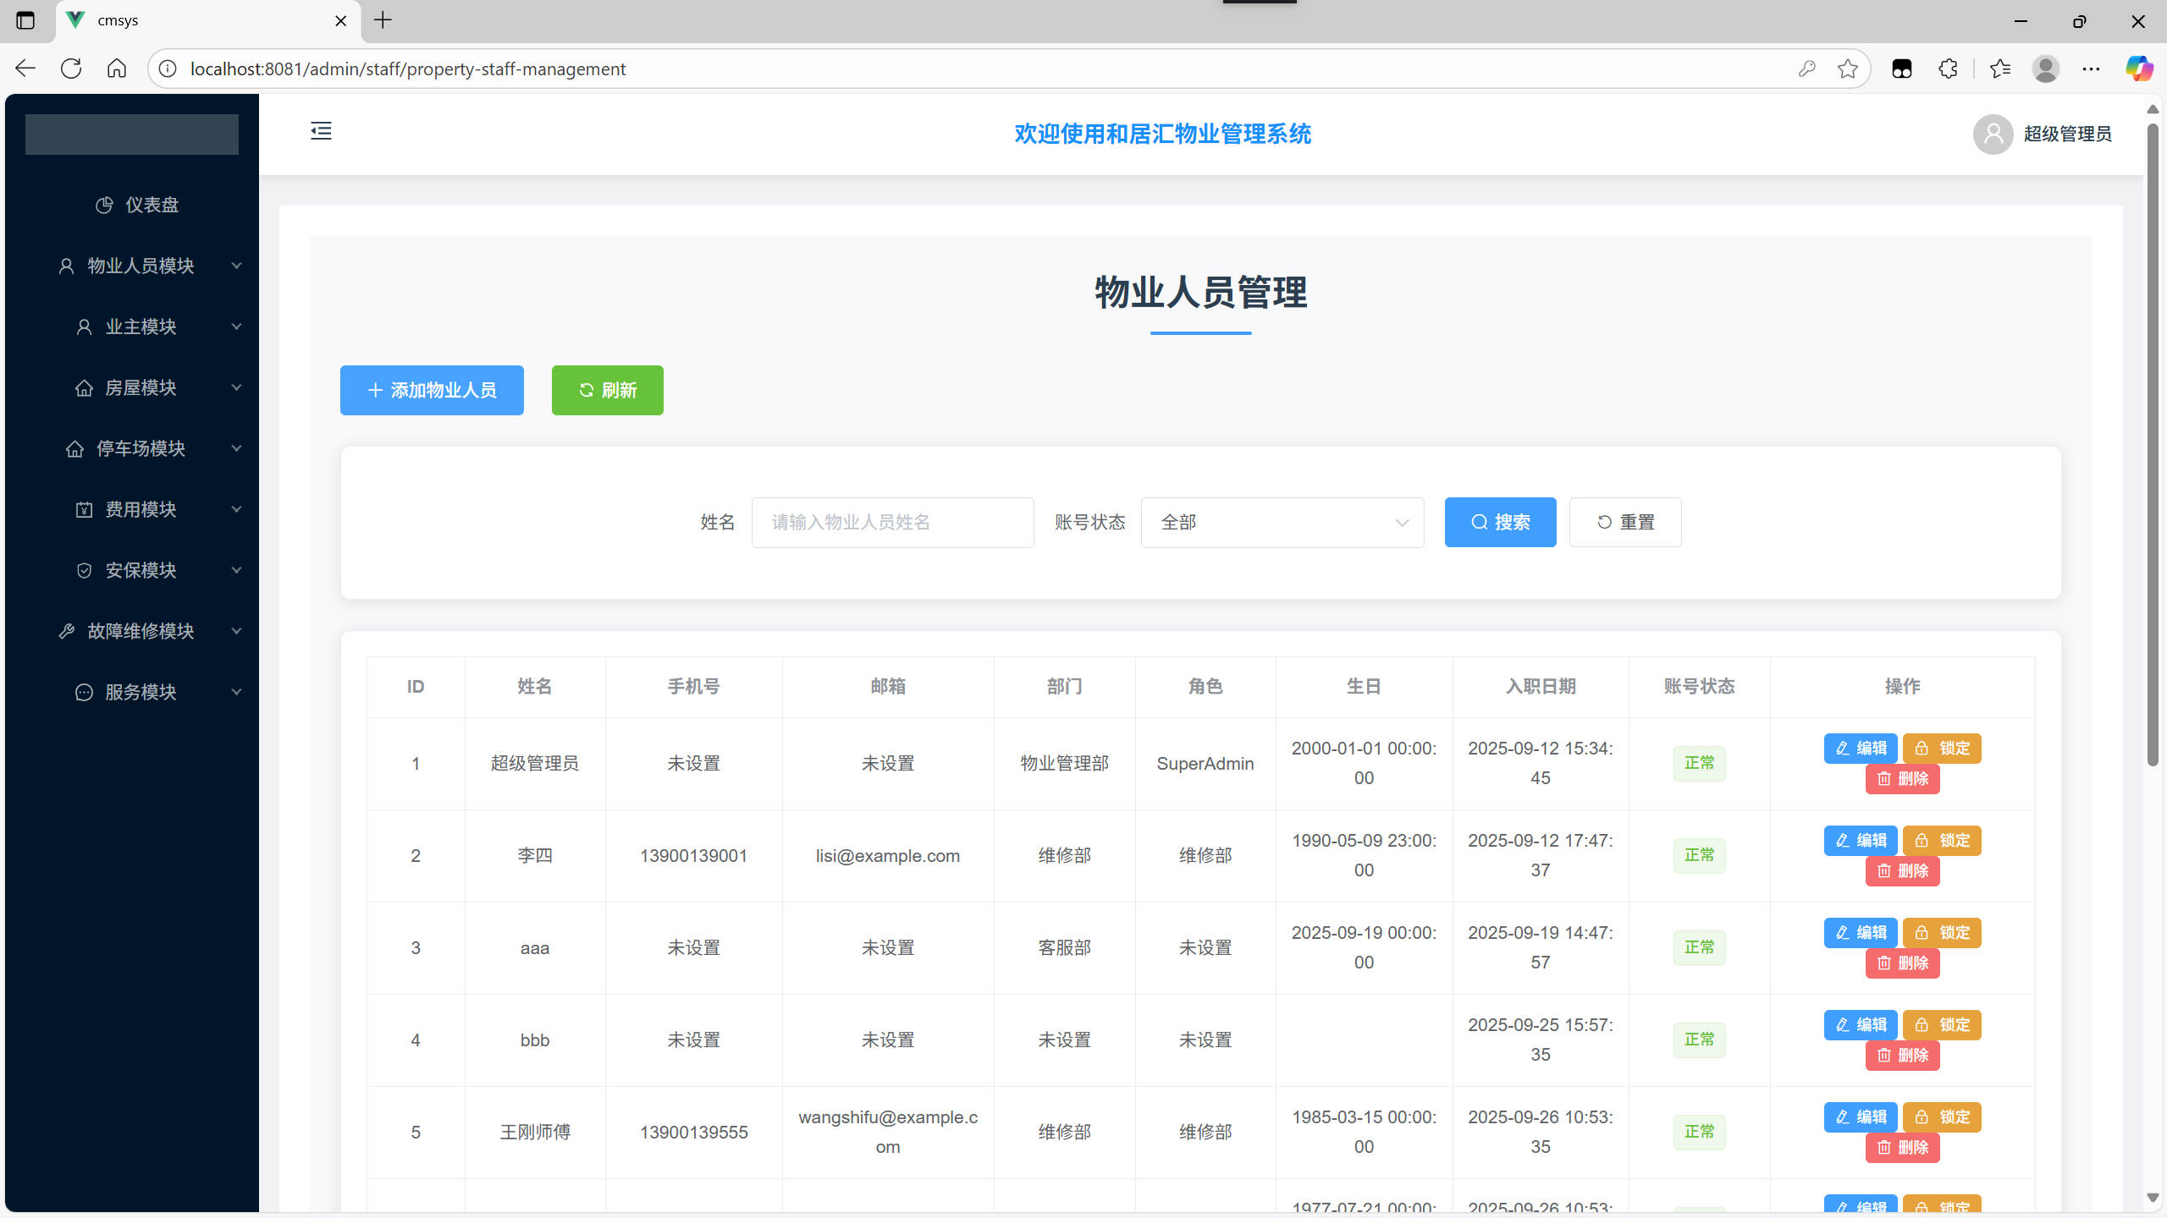Click the calendar icon beside 费用模块
This screenshot has width=2167, height=1218.
(x=84, y=509)
